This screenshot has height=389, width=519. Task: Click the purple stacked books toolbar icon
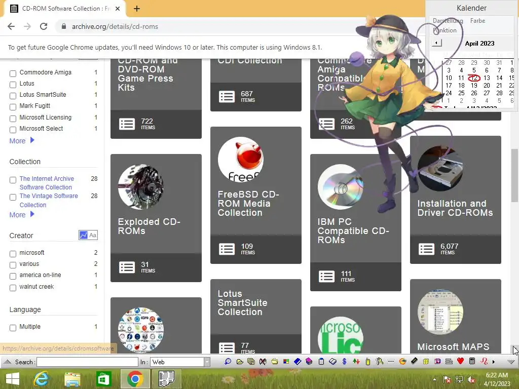pyautogui.click(x=309, y=362)
